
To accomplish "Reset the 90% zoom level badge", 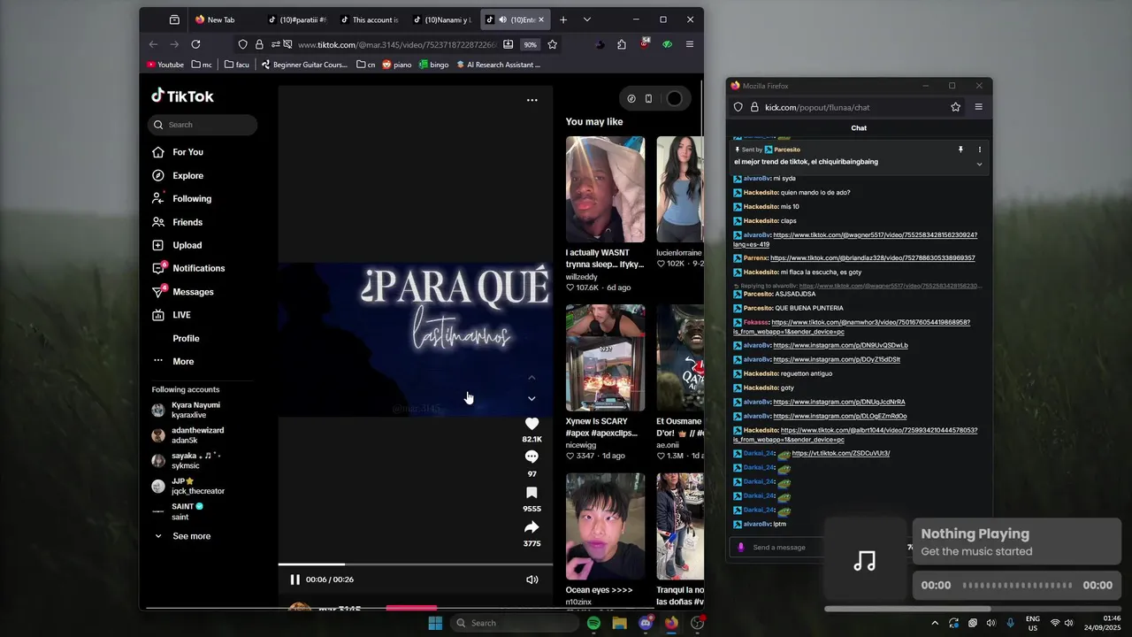I will point(530,44).
